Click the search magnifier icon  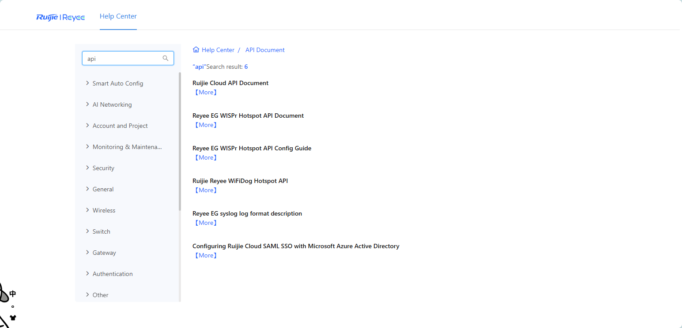pos(166,58)
